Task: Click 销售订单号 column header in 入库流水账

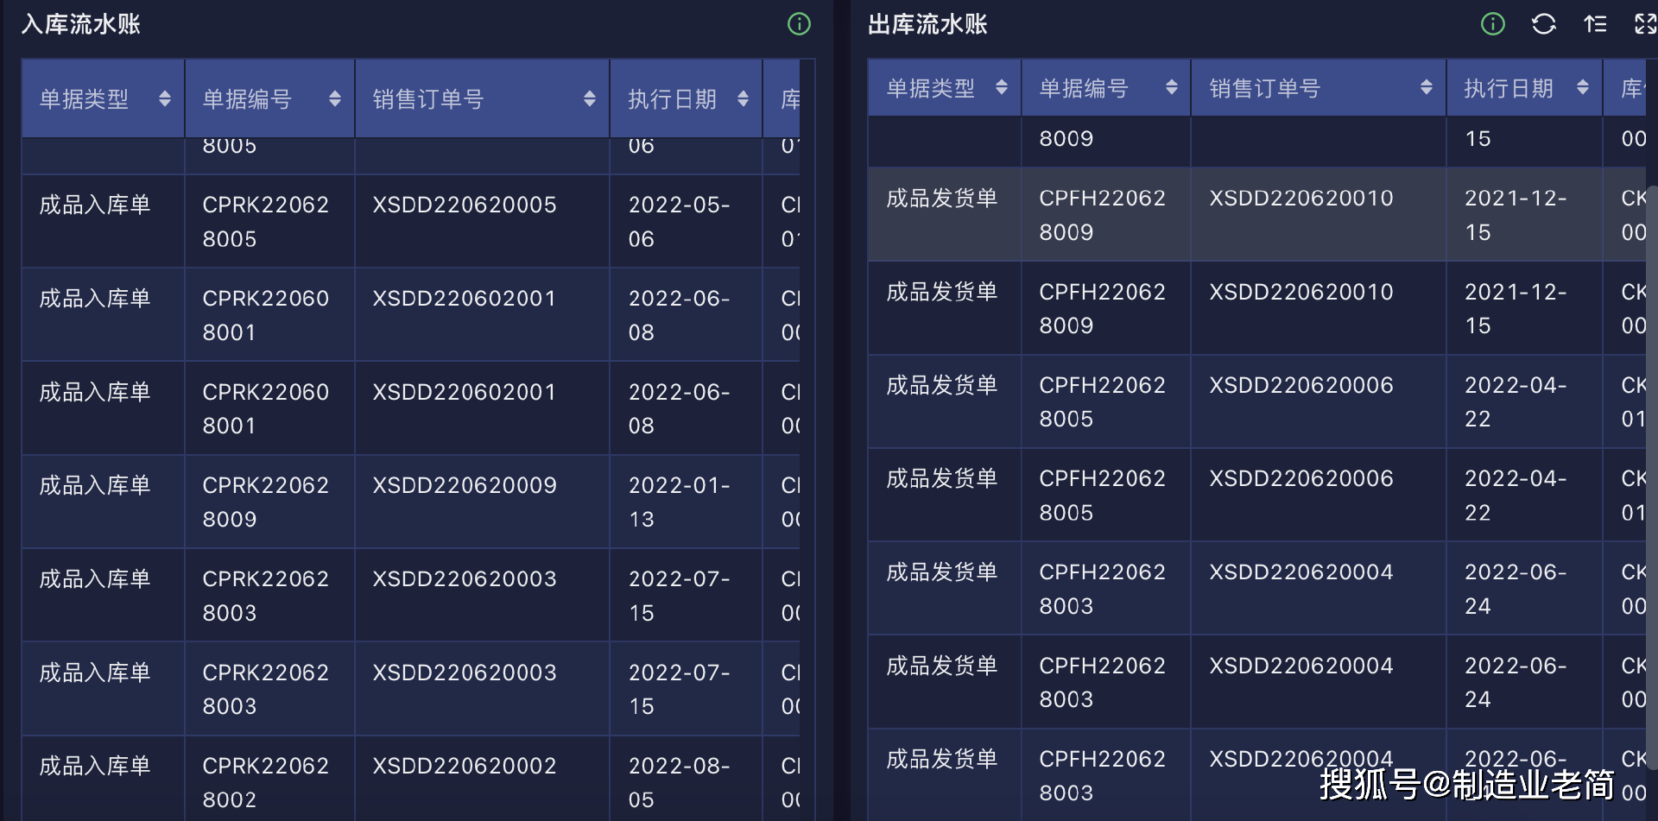Action: 482,99
